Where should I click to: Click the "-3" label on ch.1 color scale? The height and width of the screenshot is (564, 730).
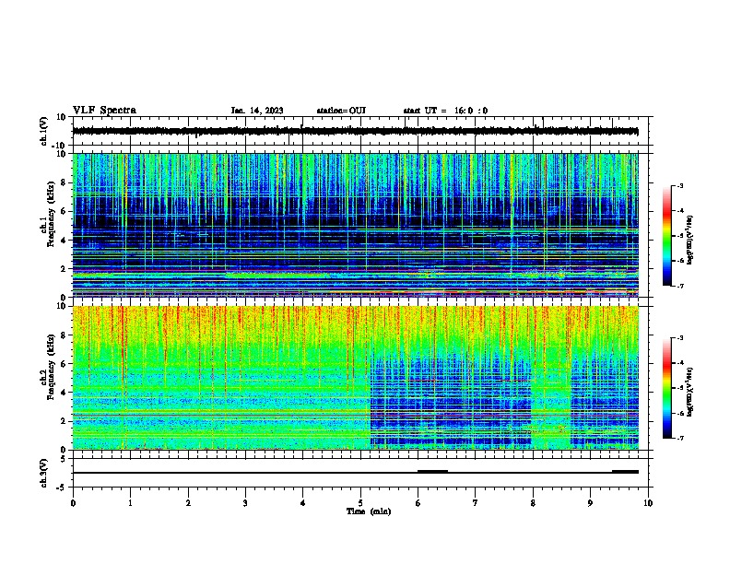pos(679,186)
